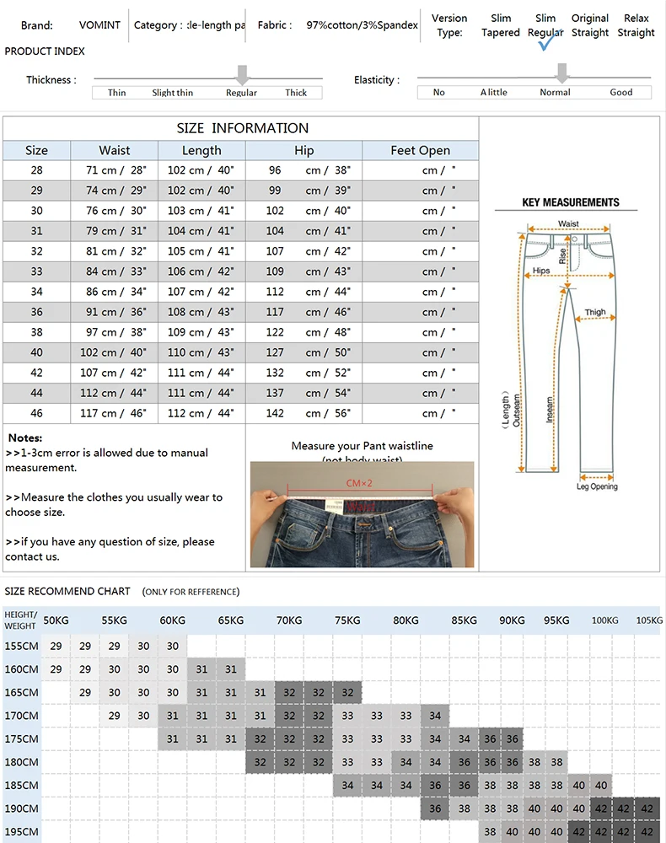This screenshot has height=843, width=666.
Task: Click the KEY MEASUREMENTS heading
Action: [x=571, y=202]
